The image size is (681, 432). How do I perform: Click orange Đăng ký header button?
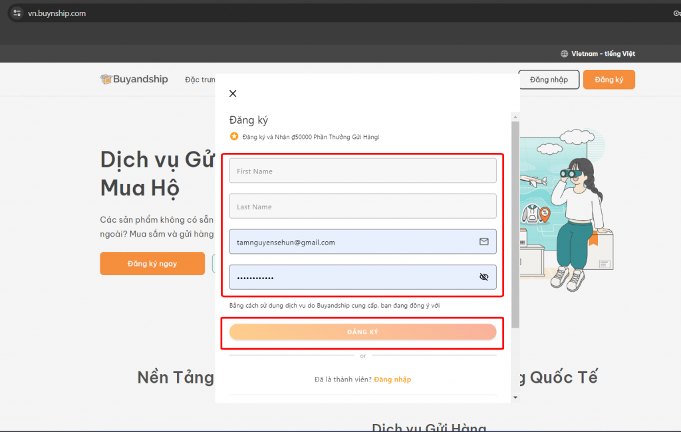coord(609,80)
